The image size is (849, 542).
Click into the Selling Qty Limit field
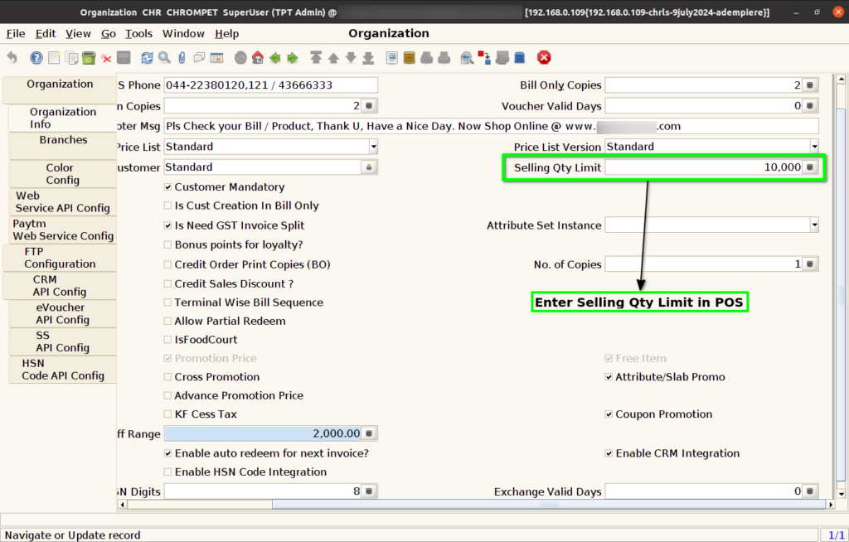point(703,167)
